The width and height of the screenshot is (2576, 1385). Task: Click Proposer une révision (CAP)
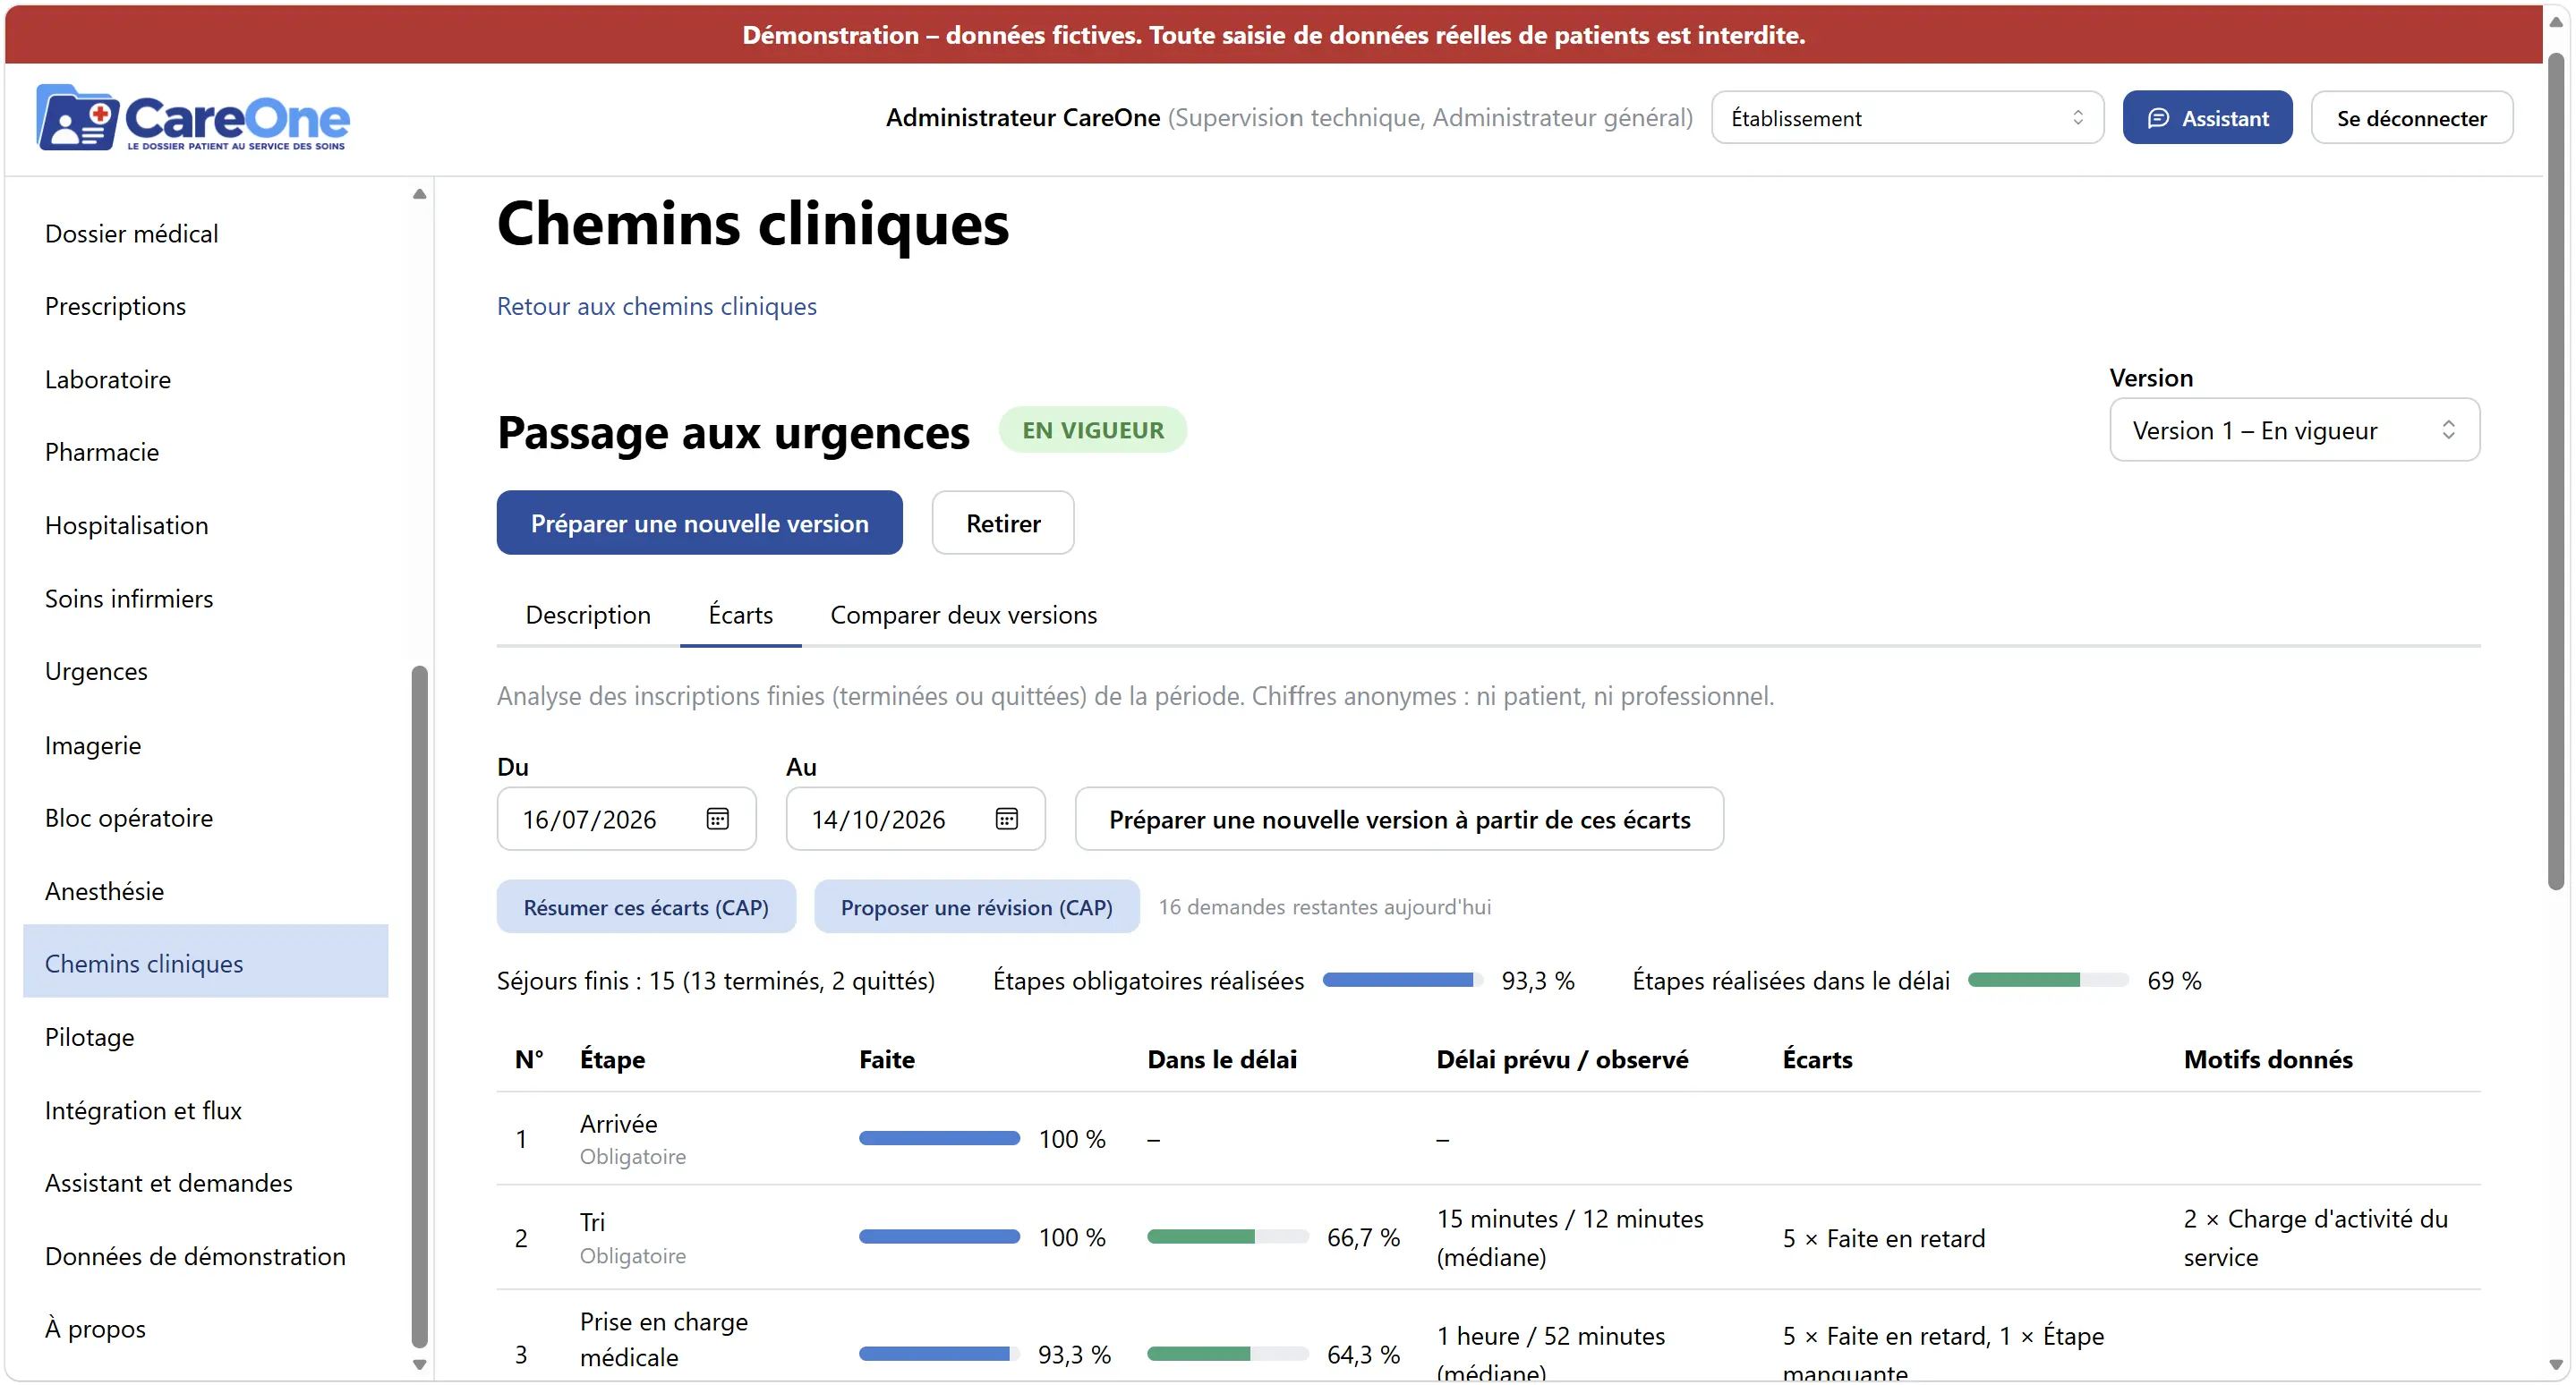point(976,907)
